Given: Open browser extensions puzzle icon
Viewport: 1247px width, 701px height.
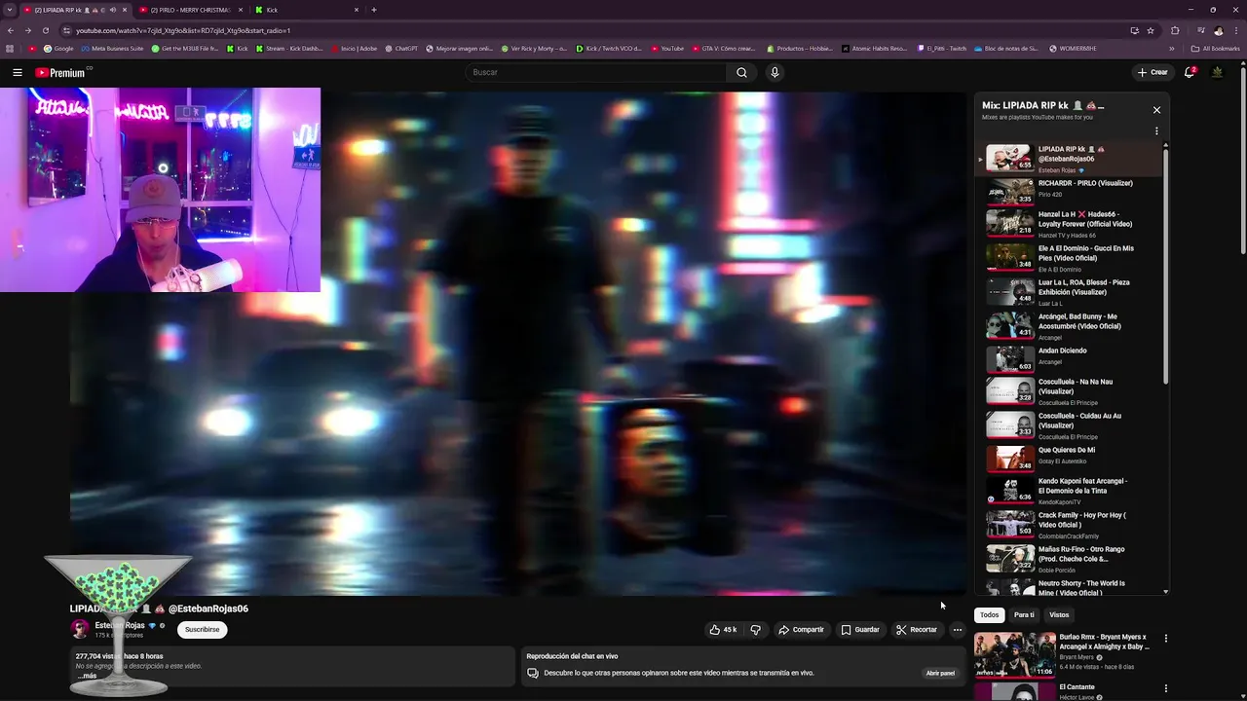Looking at the screenshot, I should 1175,30.
